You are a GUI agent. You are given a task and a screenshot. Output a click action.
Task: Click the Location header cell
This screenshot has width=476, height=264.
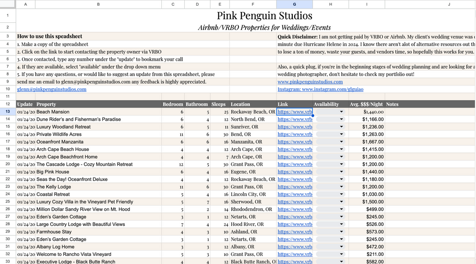tap(253, 104)
